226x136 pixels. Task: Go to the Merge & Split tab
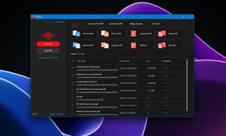pos(136,24)
